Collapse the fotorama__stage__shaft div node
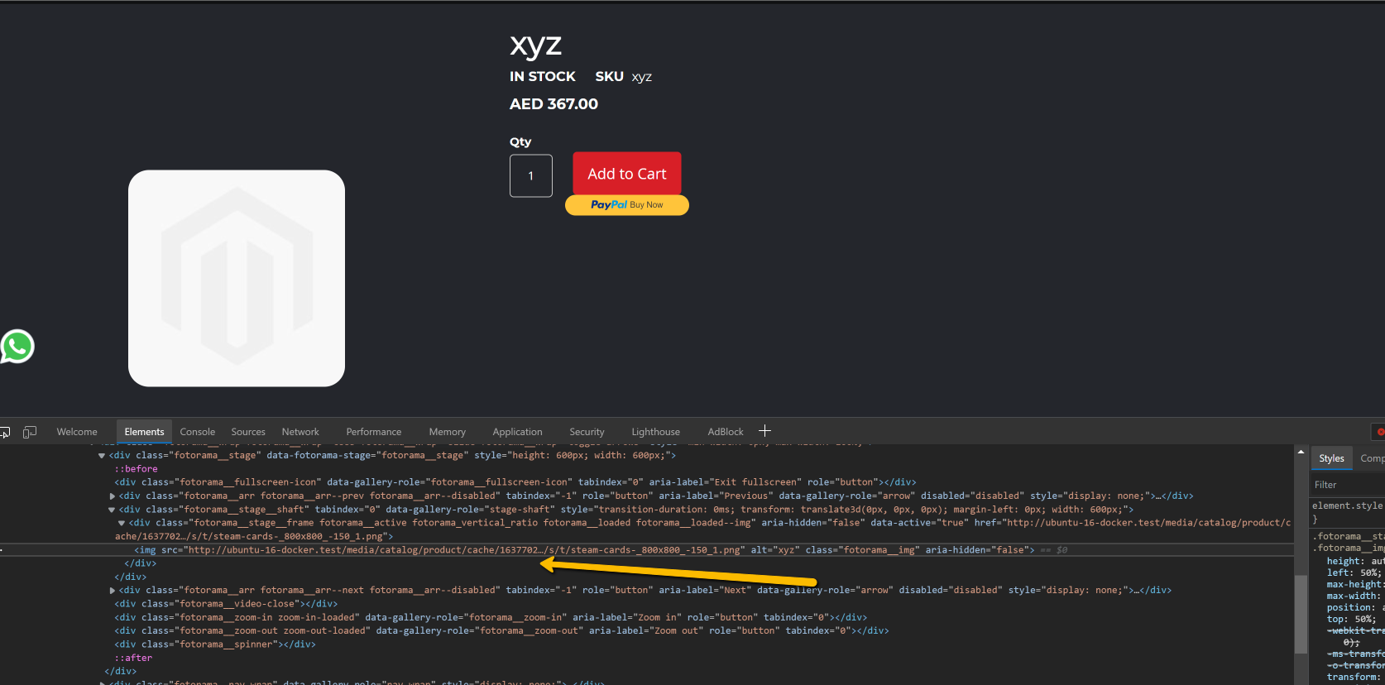The image size is (1385, 685). [x=113, y=510]
